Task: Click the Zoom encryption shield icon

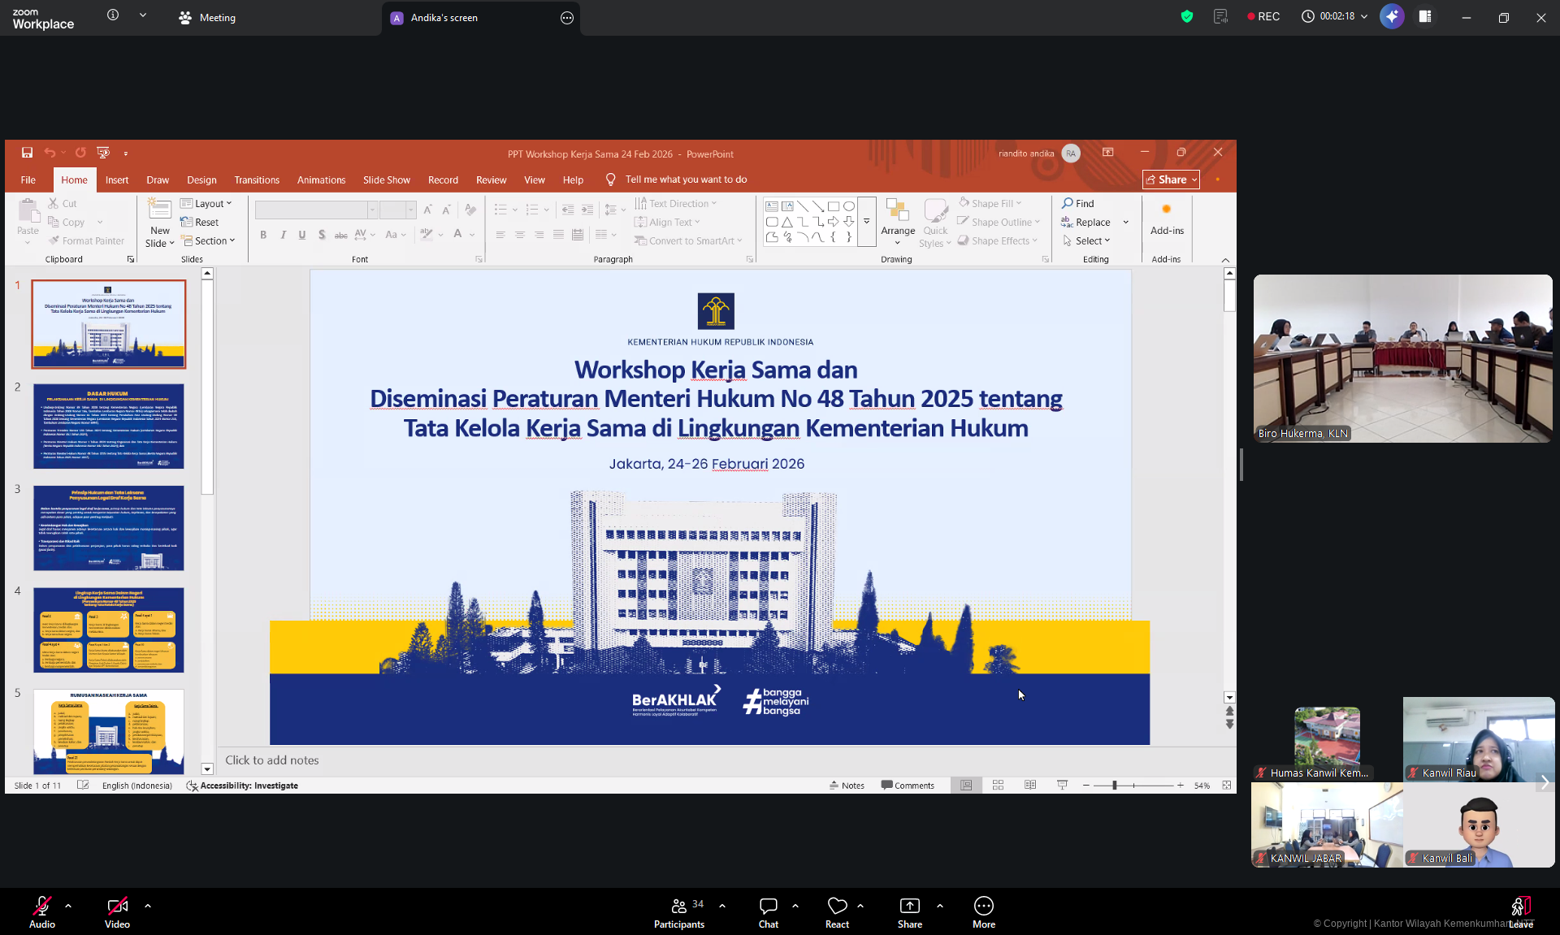Action: click(x=1186, y=16)
